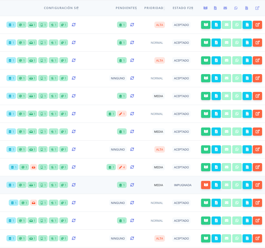Click the document file icon in the header

click(247, 8)
